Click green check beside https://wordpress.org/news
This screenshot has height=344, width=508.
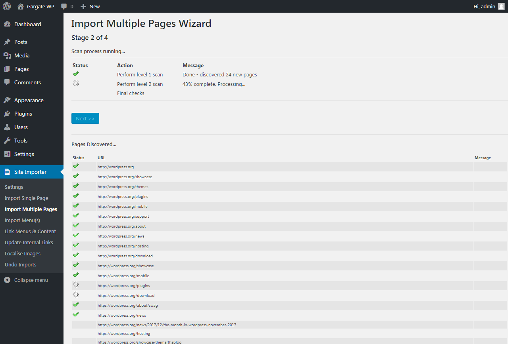pyautogui.click(x=76, y=314)
